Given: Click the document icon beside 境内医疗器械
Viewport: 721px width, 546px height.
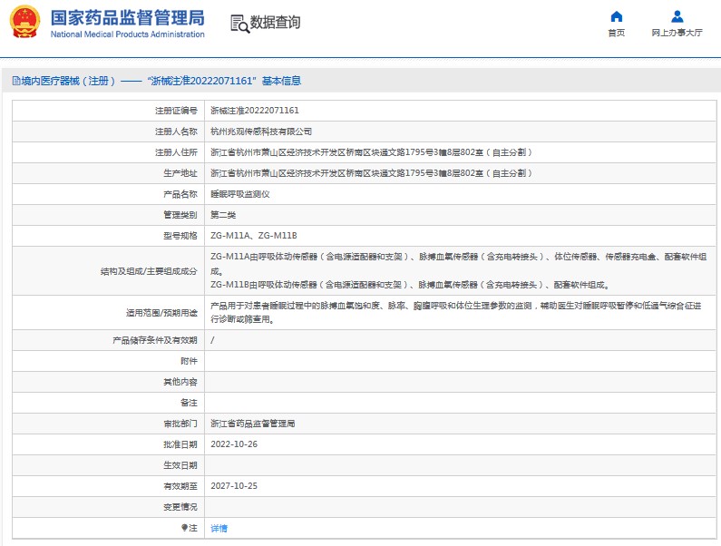Looking at the screenshot, I should [15, 81].
